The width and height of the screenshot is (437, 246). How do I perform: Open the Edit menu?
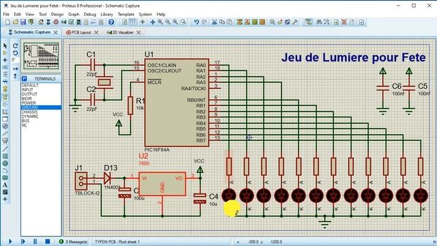click(x=17, y=14)
